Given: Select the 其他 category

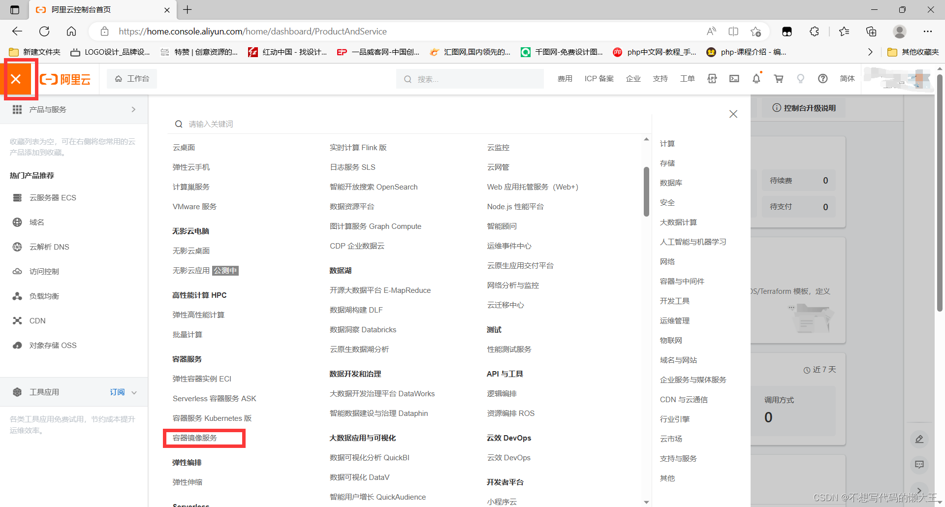Looking at the screenshot, I should tap(667, 478).
